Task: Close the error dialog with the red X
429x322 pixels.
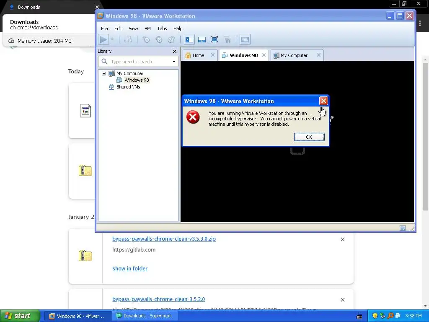Action: coord(323,101)
